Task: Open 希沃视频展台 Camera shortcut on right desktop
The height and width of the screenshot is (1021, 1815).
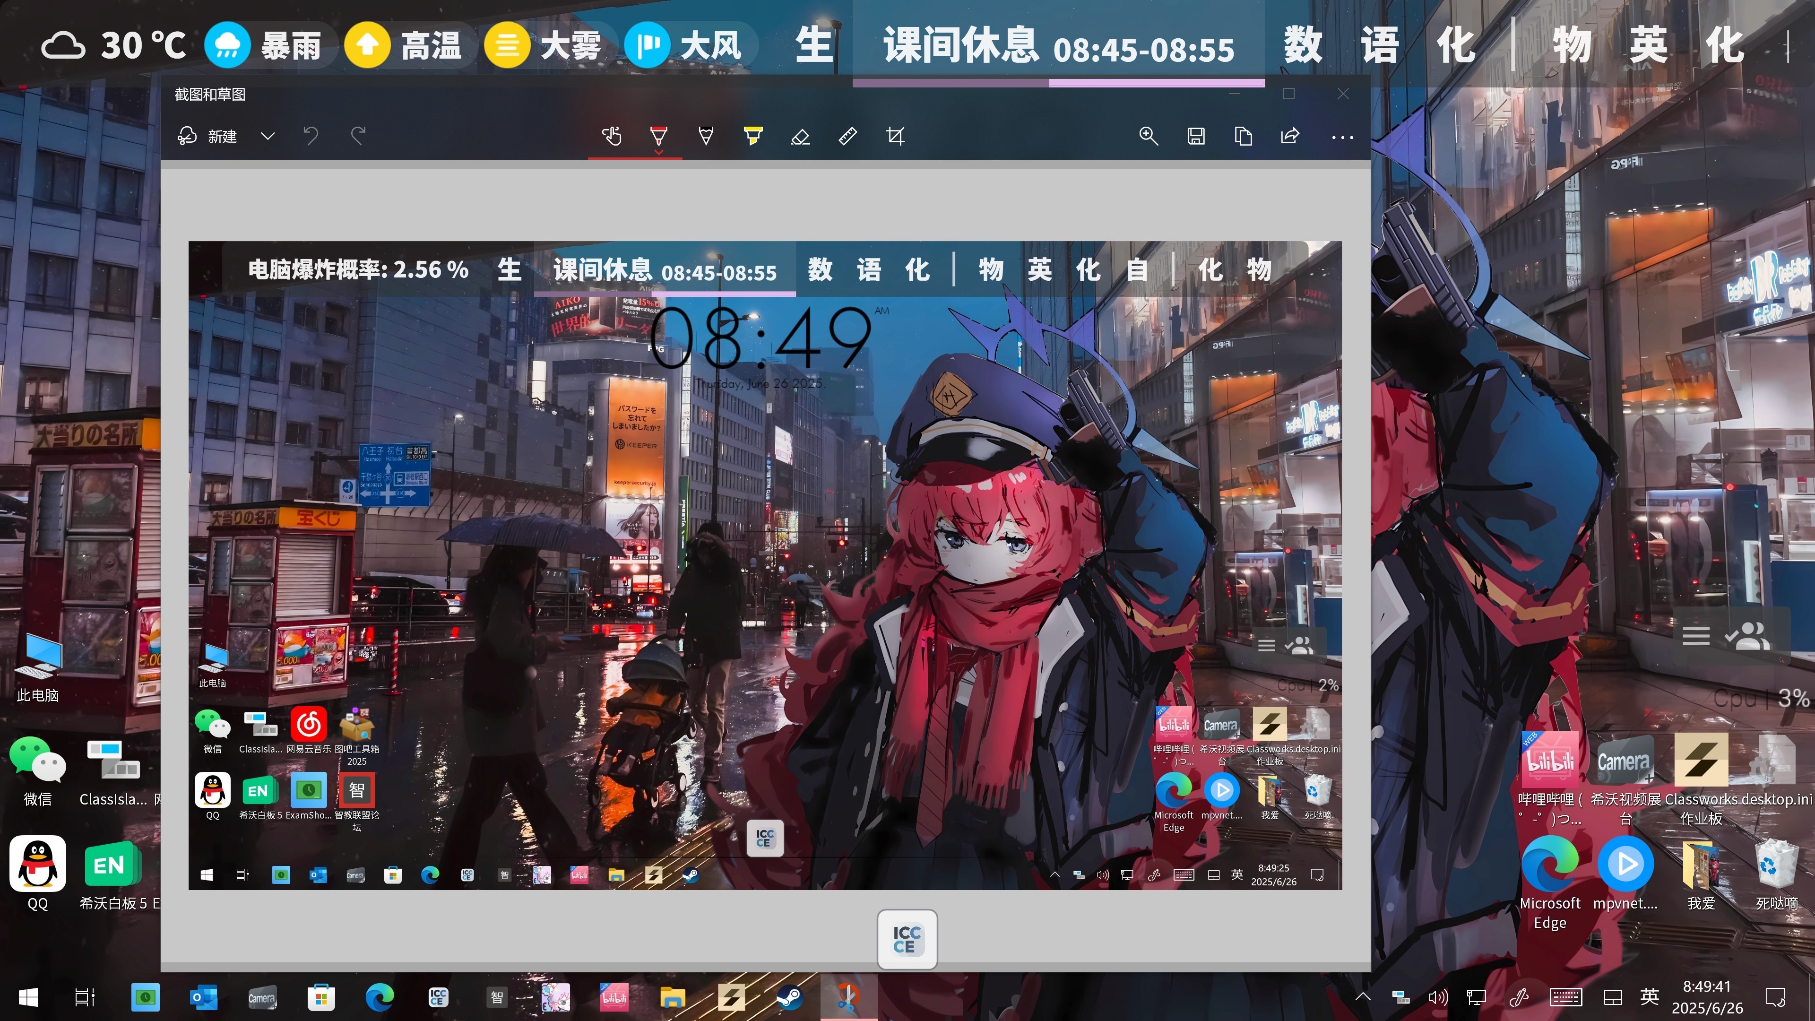Action: coord(1625,778)
